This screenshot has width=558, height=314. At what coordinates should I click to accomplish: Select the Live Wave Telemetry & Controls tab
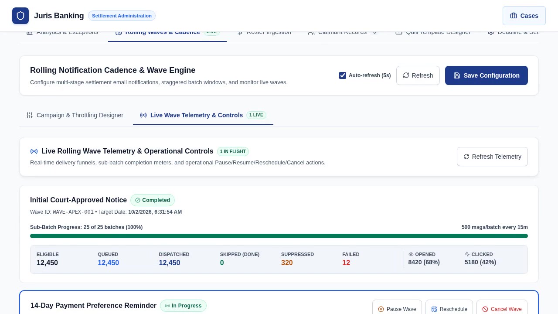(x=203, y=115)
